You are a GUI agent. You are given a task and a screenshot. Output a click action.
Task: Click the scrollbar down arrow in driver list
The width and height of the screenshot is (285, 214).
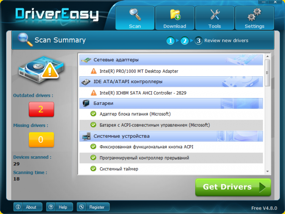pyautogui.click(x=268, y=171)
